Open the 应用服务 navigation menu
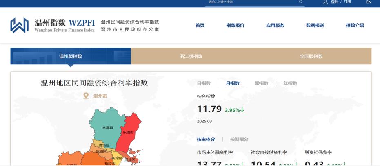This screenshot has height=166, width=380. coord(275,25)
